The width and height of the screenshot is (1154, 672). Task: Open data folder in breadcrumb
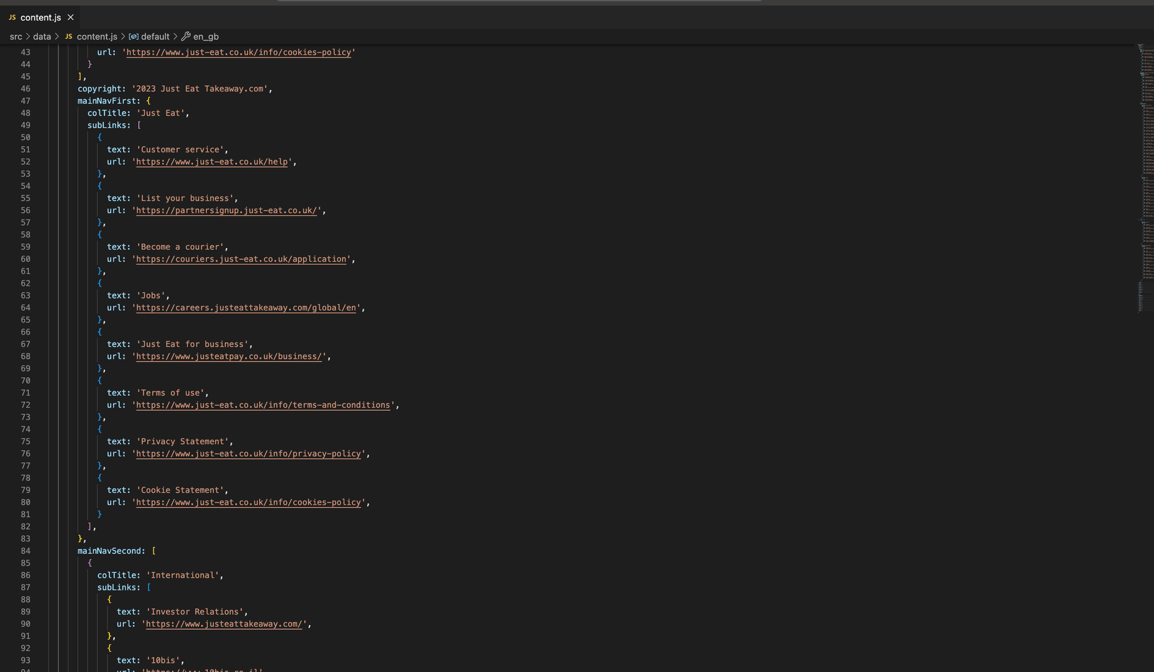pyautogui.click(x=42, y=37)
